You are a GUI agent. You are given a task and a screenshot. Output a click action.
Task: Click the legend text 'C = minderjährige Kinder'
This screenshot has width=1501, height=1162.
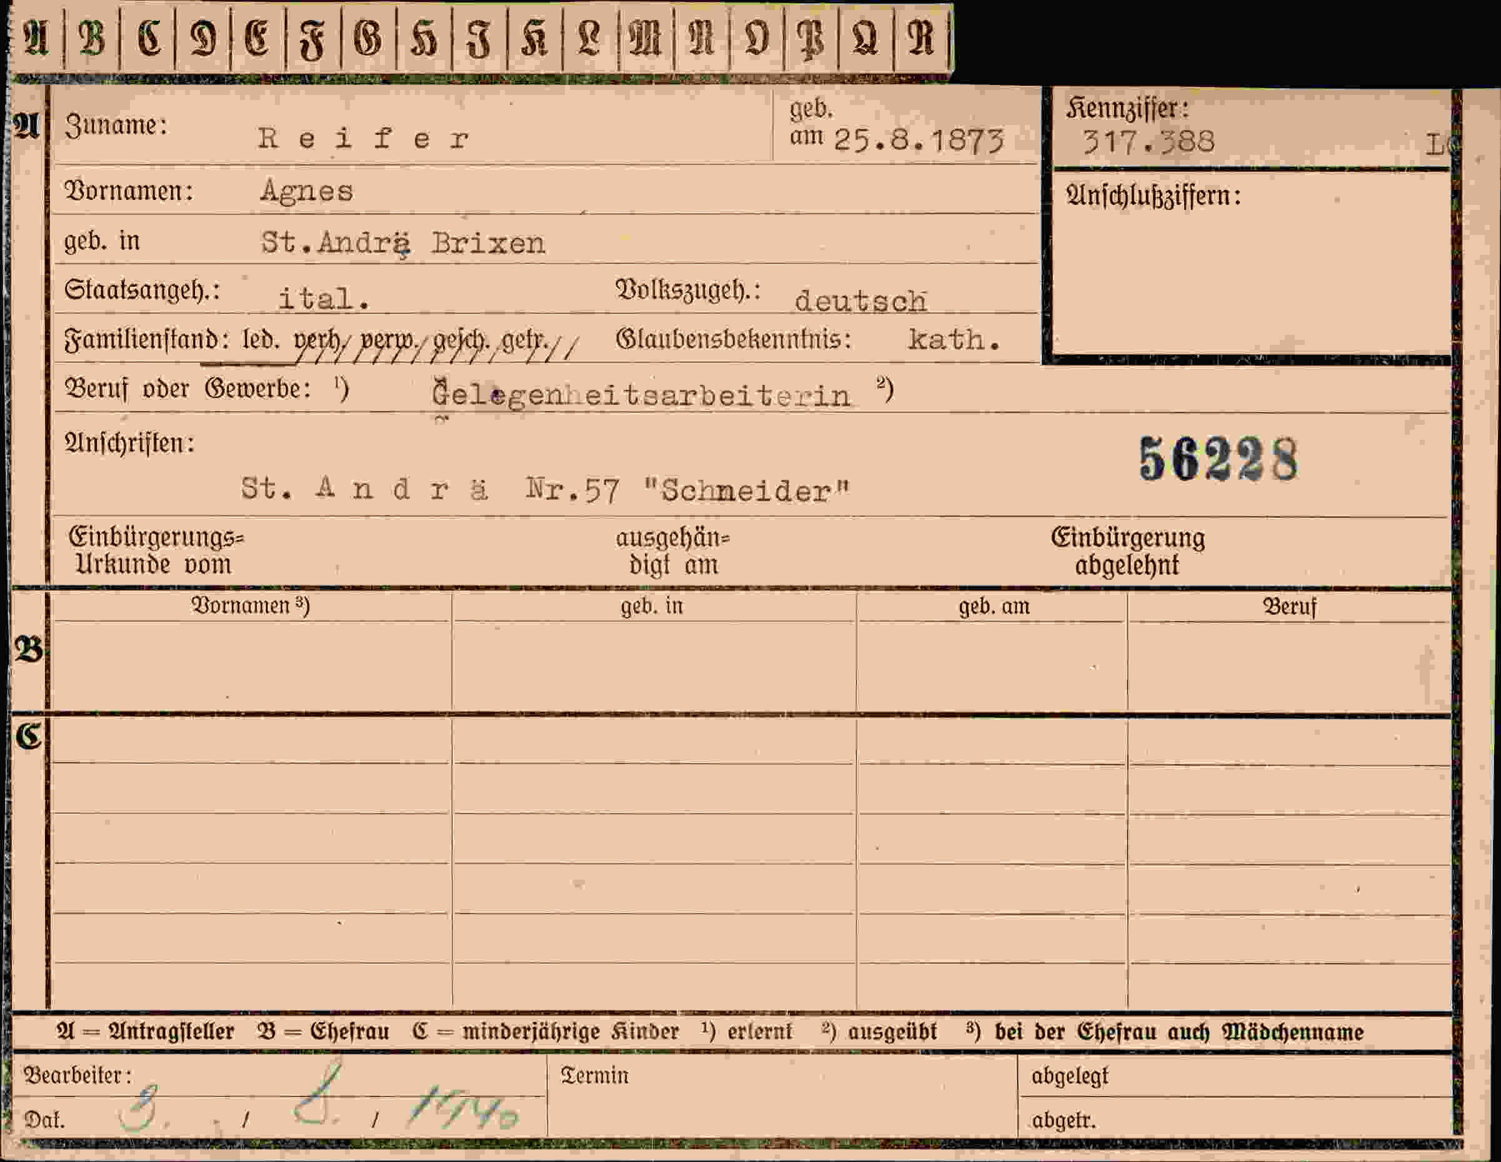545,1031
